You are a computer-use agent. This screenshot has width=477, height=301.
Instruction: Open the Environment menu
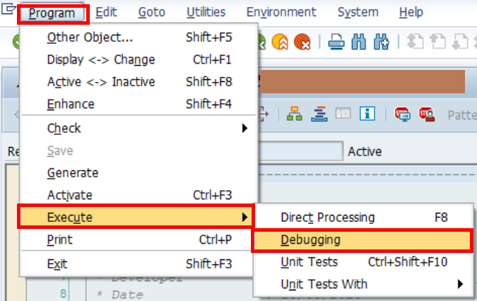[x=281, y=12]
